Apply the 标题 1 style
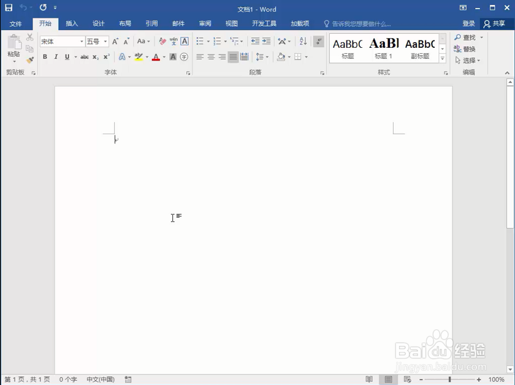This screenshot has width=515, height=385. tap(384, 48)
